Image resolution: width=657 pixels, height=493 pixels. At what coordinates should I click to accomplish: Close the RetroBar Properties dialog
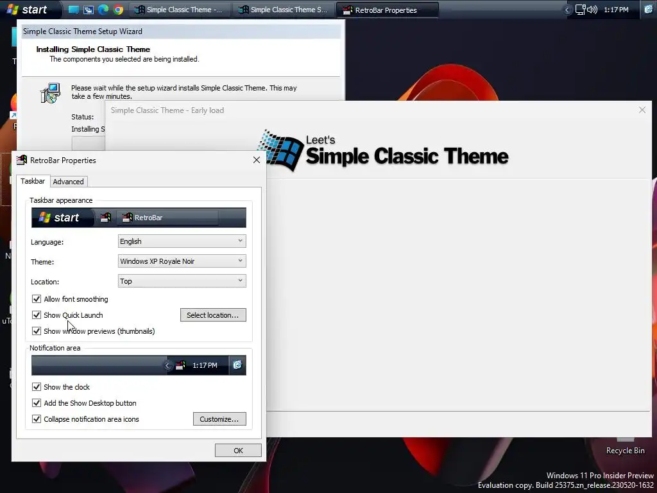pos(257,160)
